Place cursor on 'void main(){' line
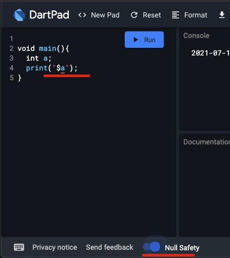230x258 pixels. pyautogui.click(x=43, y=49)
